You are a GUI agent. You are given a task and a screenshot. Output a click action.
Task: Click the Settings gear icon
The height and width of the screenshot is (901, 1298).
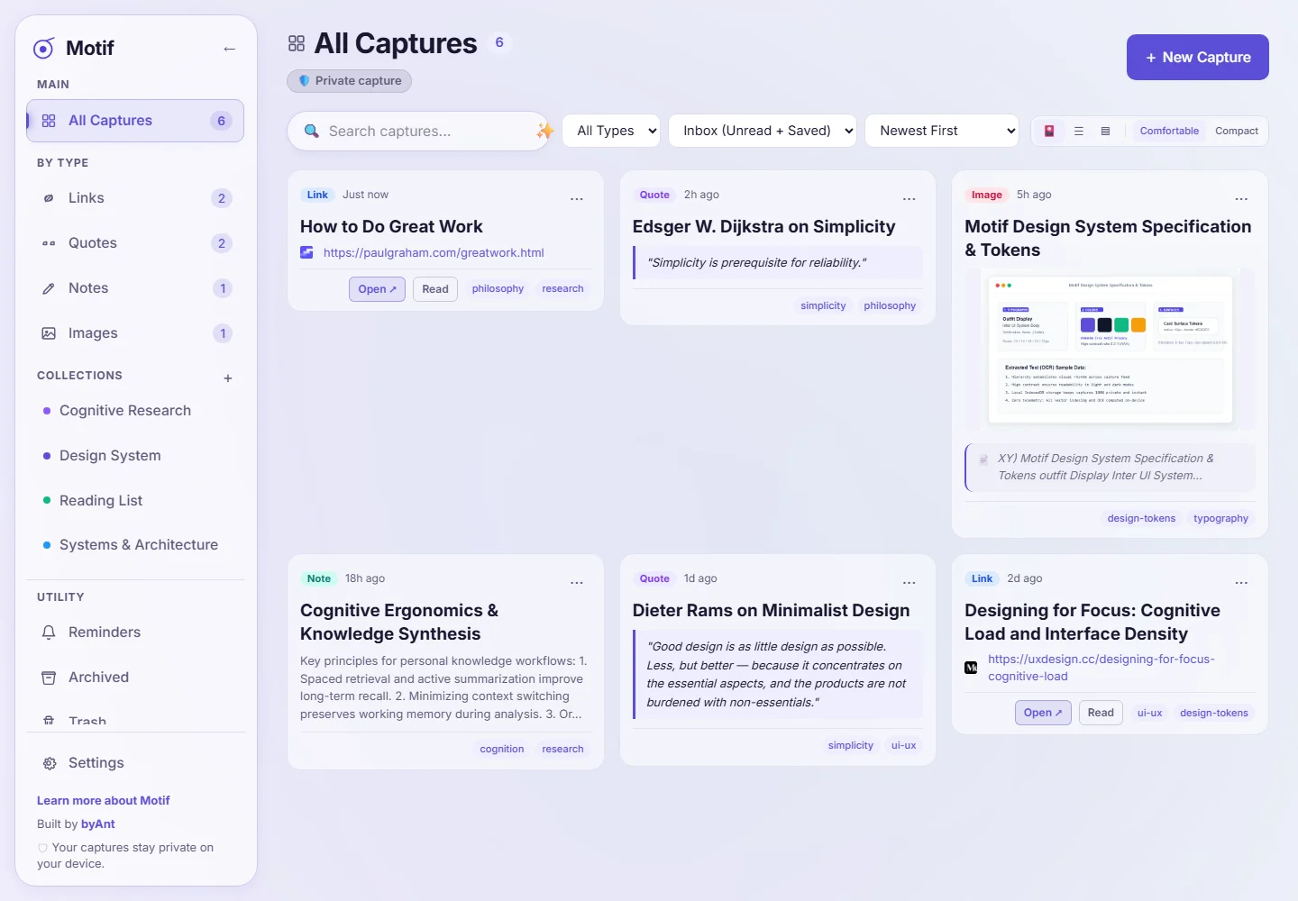(49, 763)
